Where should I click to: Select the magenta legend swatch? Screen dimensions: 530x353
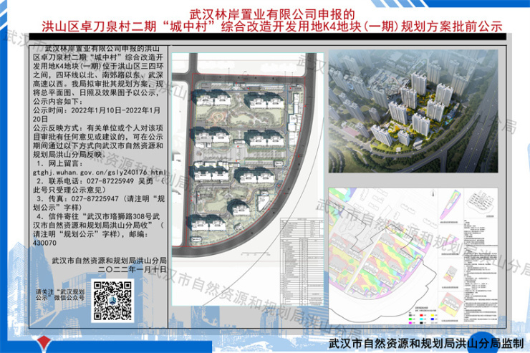pyautogui.click(x=410, y=323)
